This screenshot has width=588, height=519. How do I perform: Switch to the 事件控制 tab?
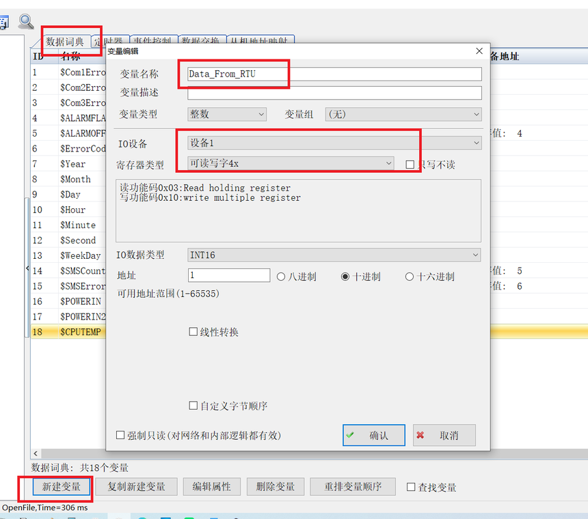pyautogui.click(x=152, y=40)
